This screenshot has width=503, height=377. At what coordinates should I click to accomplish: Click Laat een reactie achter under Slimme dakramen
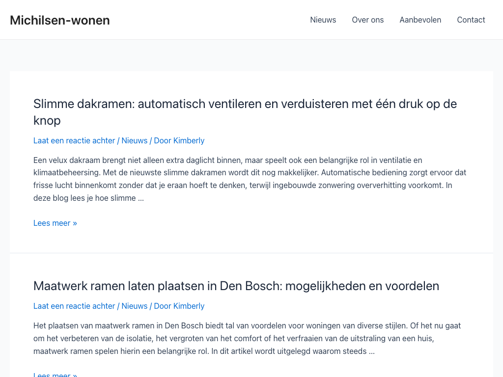click(74, 140)
